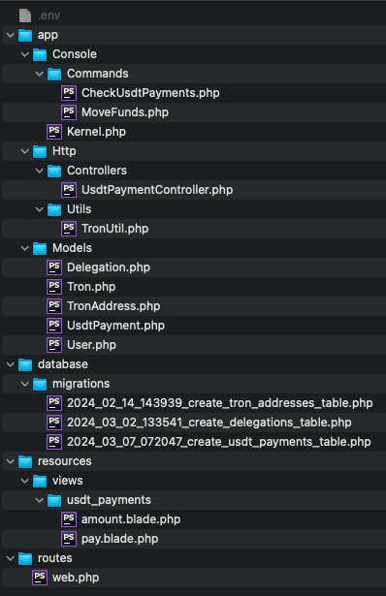386x596 pixels.
Task: Click the Console folder icon
Action: point(40,54)
